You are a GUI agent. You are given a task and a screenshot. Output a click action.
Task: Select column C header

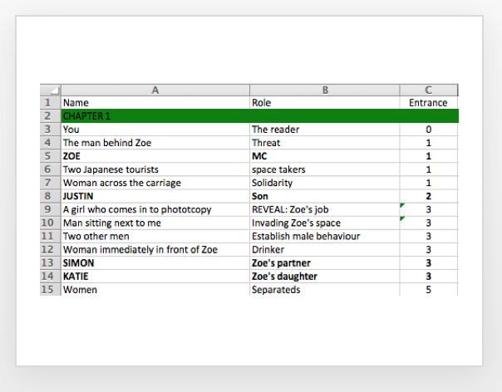tap(429, 90)
